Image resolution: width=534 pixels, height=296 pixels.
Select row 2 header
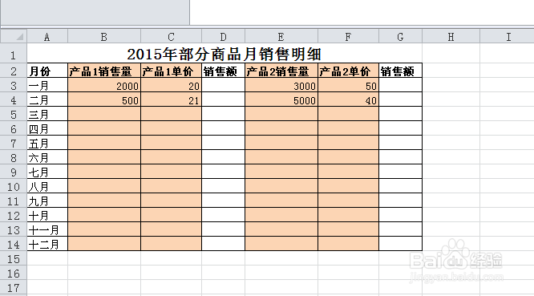tap(14, 71)
